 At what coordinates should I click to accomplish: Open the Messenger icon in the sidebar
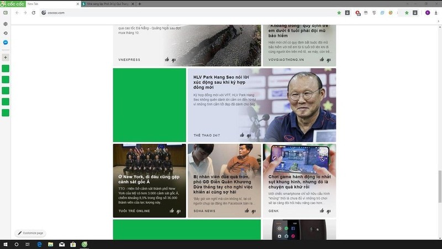6,43
